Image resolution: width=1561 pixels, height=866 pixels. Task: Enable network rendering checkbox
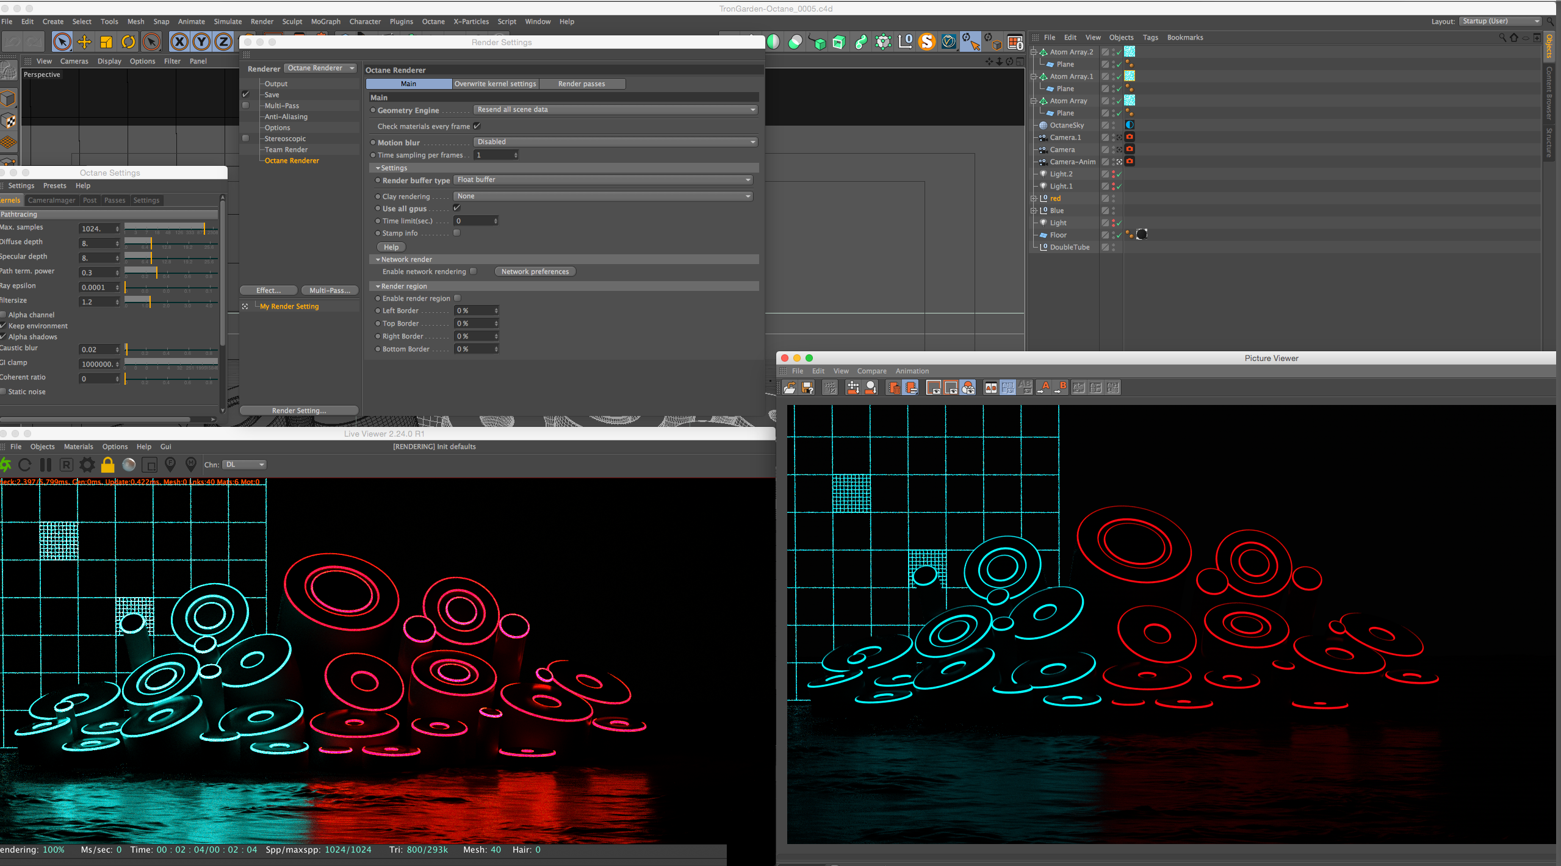click(473, 271)
